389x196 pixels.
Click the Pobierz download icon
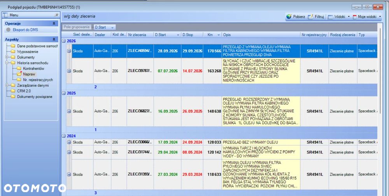pyautogui.click(x=289, y=17)
